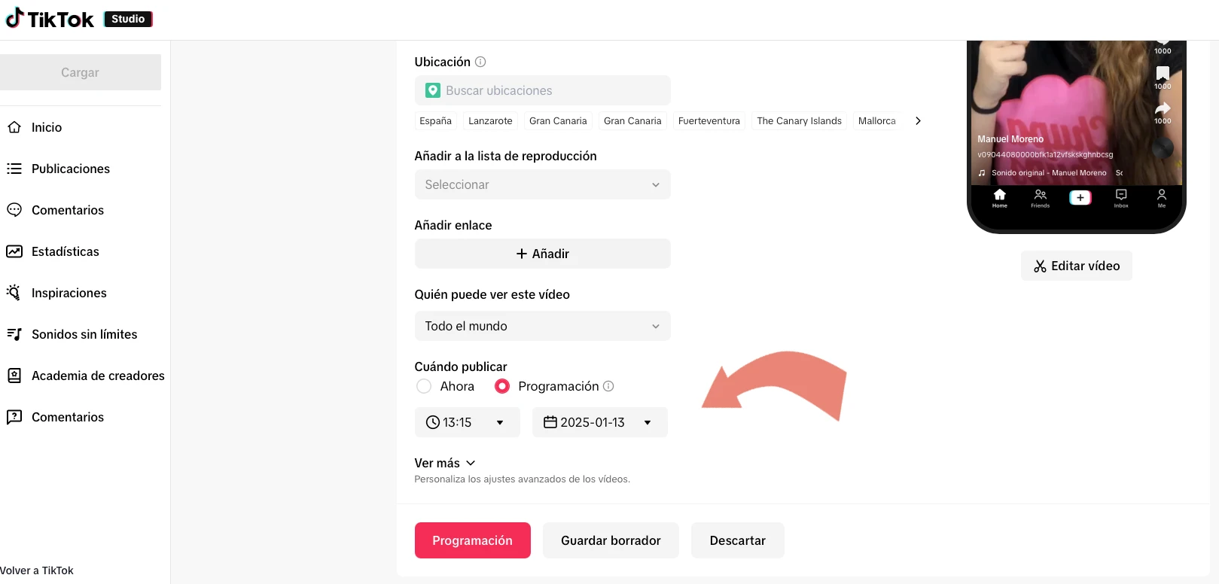Click the Buscar ubicaciones search field

[542, 90]
